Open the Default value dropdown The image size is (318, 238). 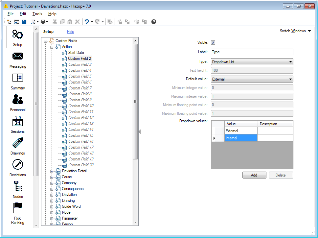click(x=252, y=79)
